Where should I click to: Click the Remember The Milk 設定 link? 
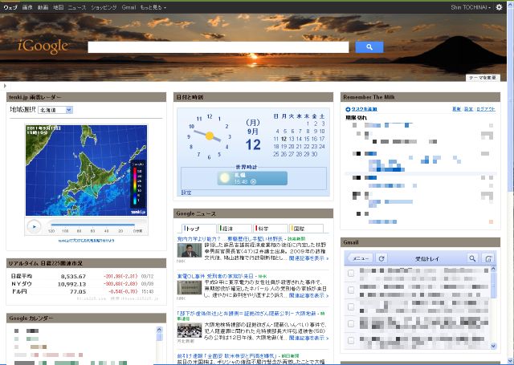tap(469, 109)
